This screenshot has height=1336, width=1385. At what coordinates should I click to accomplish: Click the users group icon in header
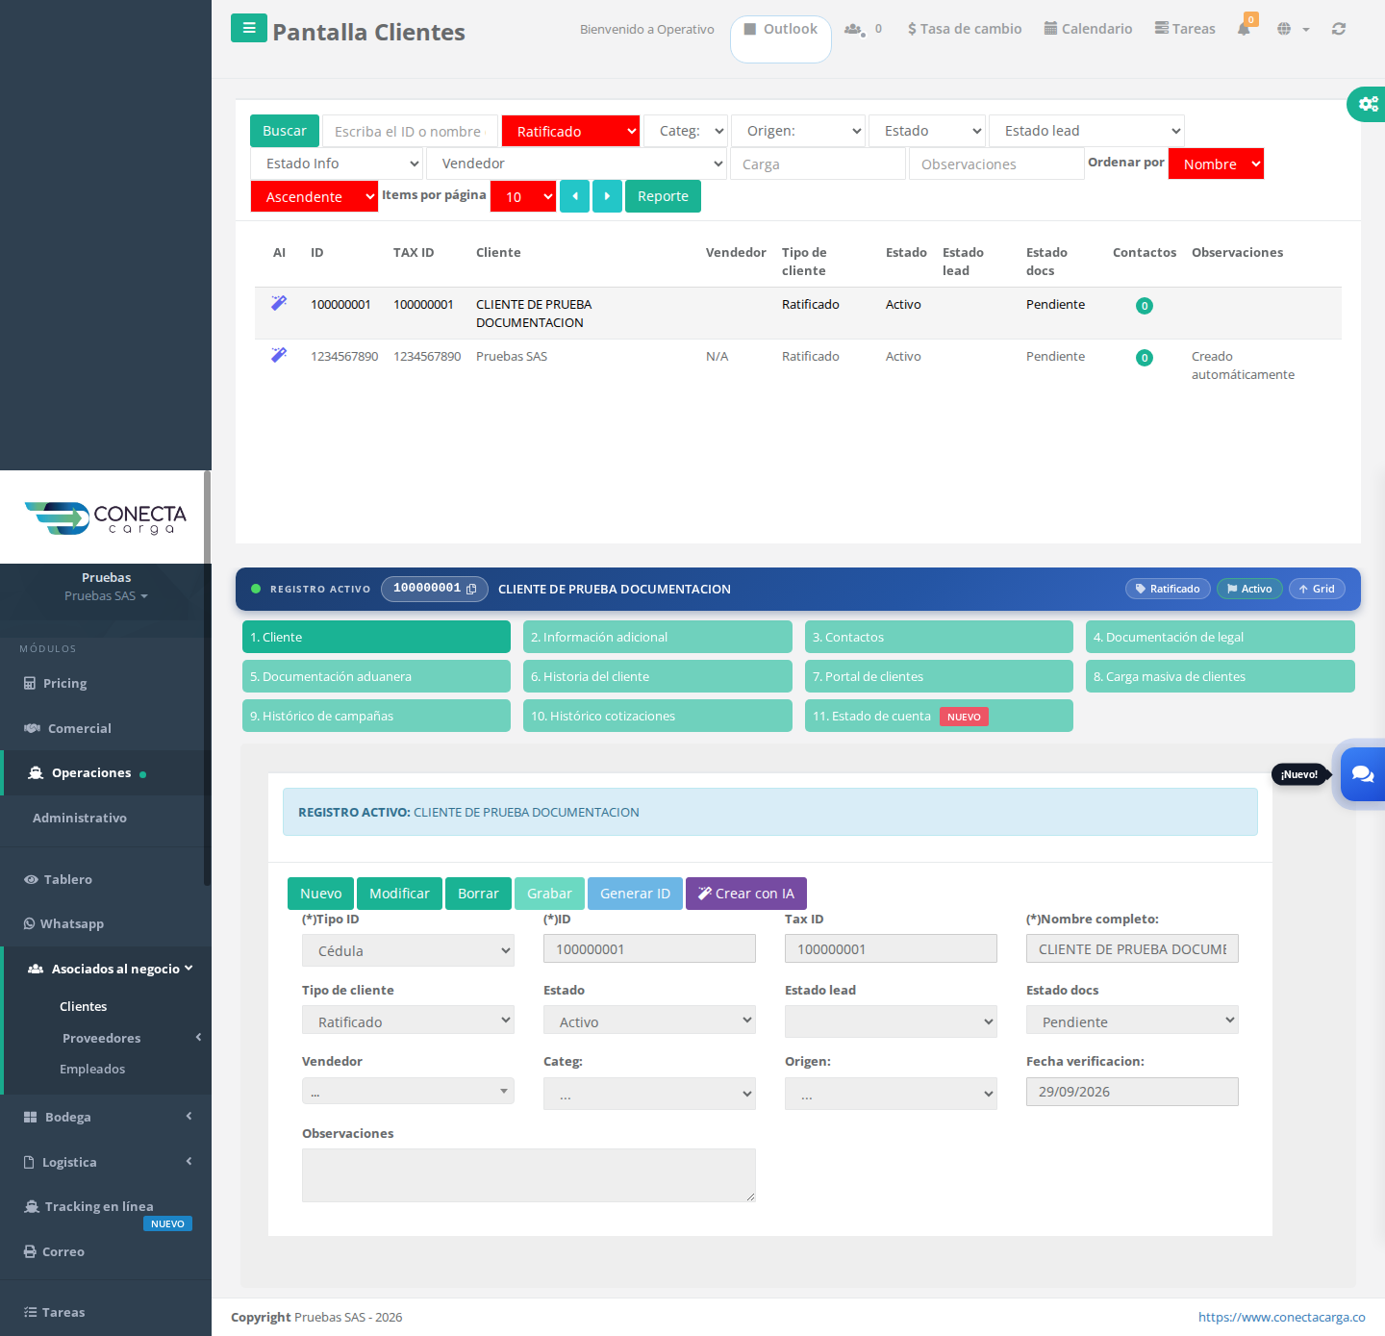pos(853,29)
